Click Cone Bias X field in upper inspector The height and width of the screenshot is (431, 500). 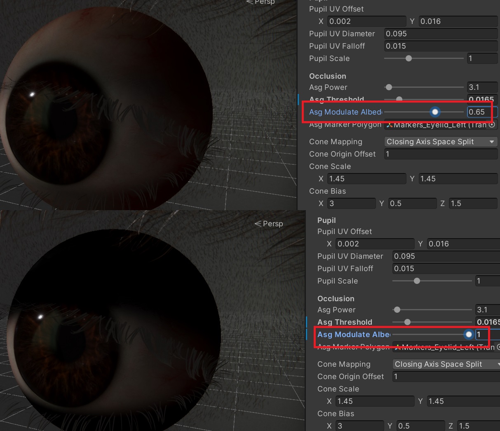pos(352,204)
